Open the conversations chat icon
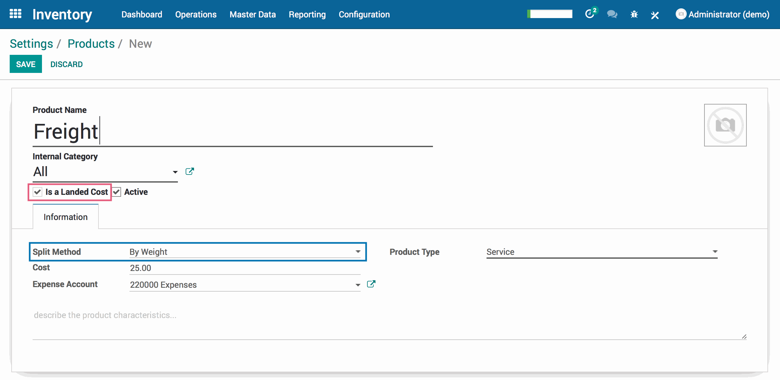780x380 pixels. [x=612, y=14]
